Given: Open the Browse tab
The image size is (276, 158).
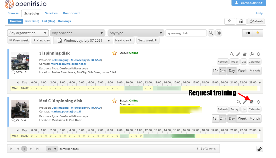Looking at the screenshot, I should pyautogui.click(x=13, y=13).
